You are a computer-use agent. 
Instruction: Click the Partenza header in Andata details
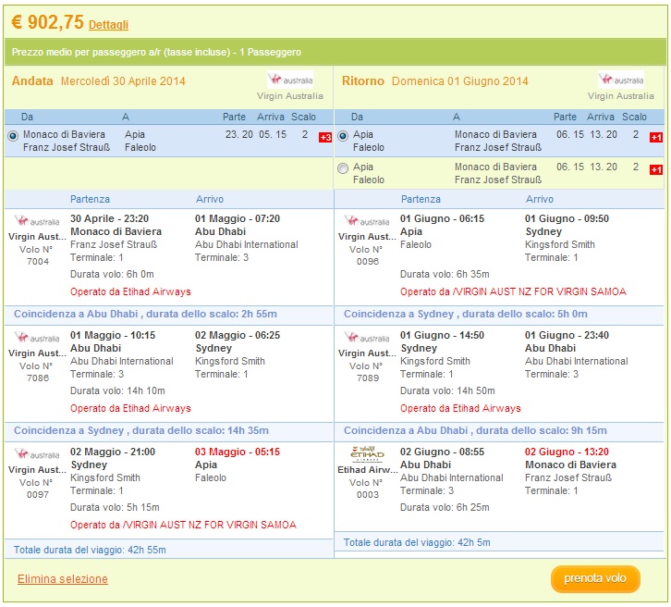90,199
